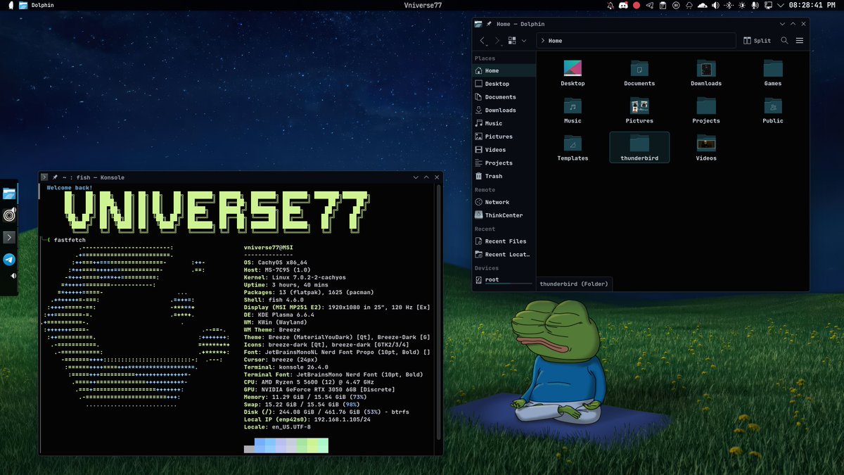
Task: Open Konsole from the left dock
Action: click(x=9, y=237)
